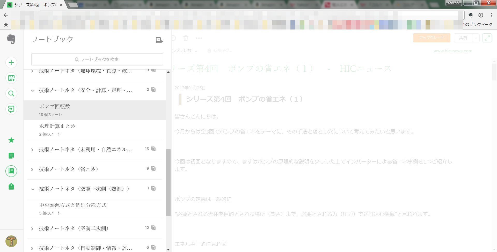497x252 pixels.
Task: Click the notebook list scroll-down arrow
Action: pyautogui.click(x=168, y=250)
